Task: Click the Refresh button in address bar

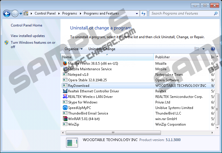Action: point(143,13)
